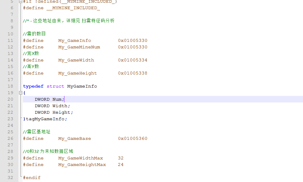Click value 24 of My_GameHeightMax
303x182 pixels.
(x=120, y=164)
